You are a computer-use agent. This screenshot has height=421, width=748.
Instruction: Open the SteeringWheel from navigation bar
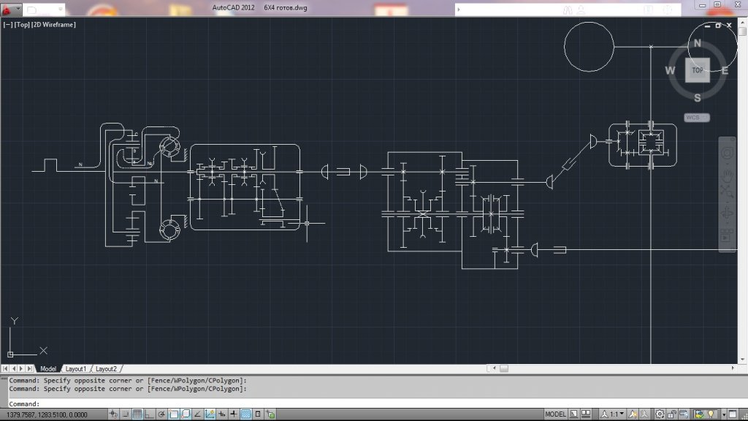(x=727, y=153)
